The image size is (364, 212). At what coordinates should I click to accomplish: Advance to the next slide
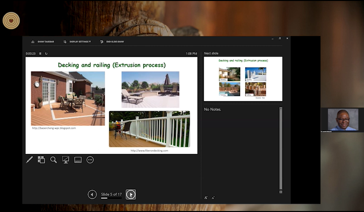click(131, 194)
